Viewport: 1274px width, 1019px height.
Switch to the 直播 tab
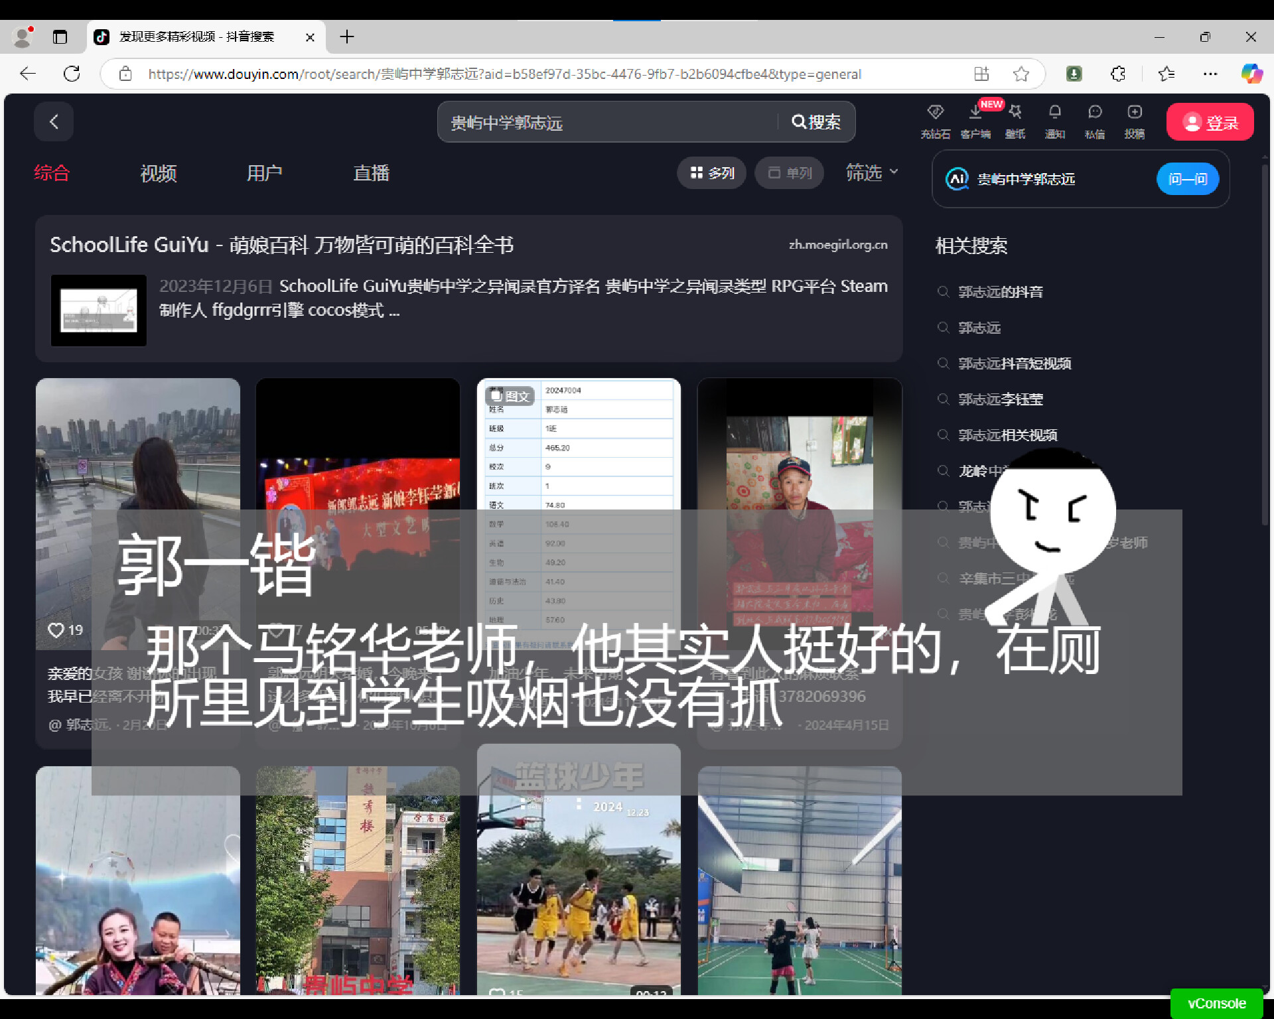coord(371,173)
